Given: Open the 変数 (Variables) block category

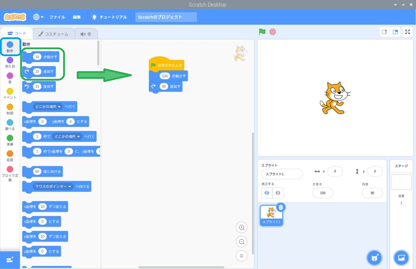Looking at the screenshot, I should 10,155.
